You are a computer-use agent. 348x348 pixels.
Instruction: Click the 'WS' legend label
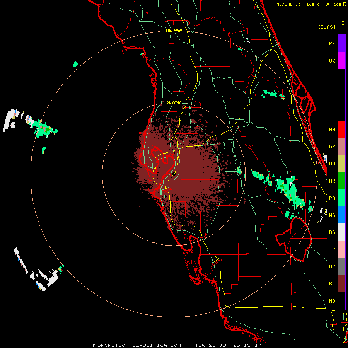coord(332,215)
